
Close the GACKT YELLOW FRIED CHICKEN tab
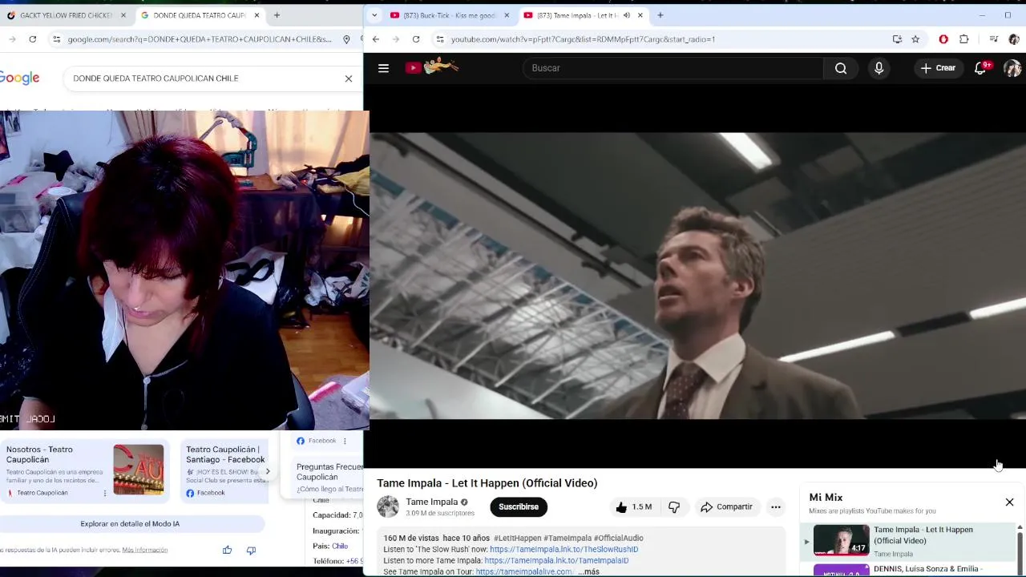pyautogui.click(x=123, y=15)
